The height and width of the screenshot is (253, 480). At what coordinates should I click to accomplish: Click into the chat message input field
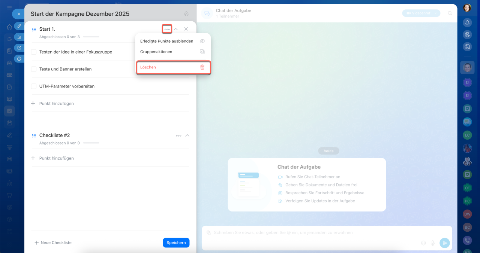[x=283, y=232]
